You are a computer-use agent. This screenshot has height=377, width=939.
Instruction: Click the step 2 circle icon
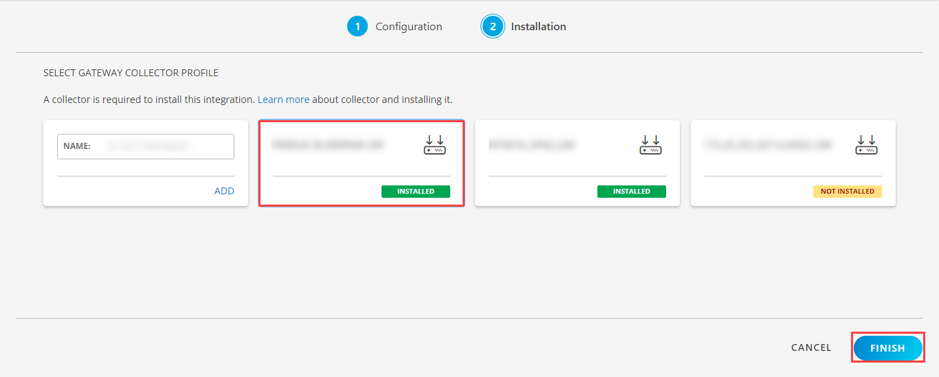pos(493,27)
